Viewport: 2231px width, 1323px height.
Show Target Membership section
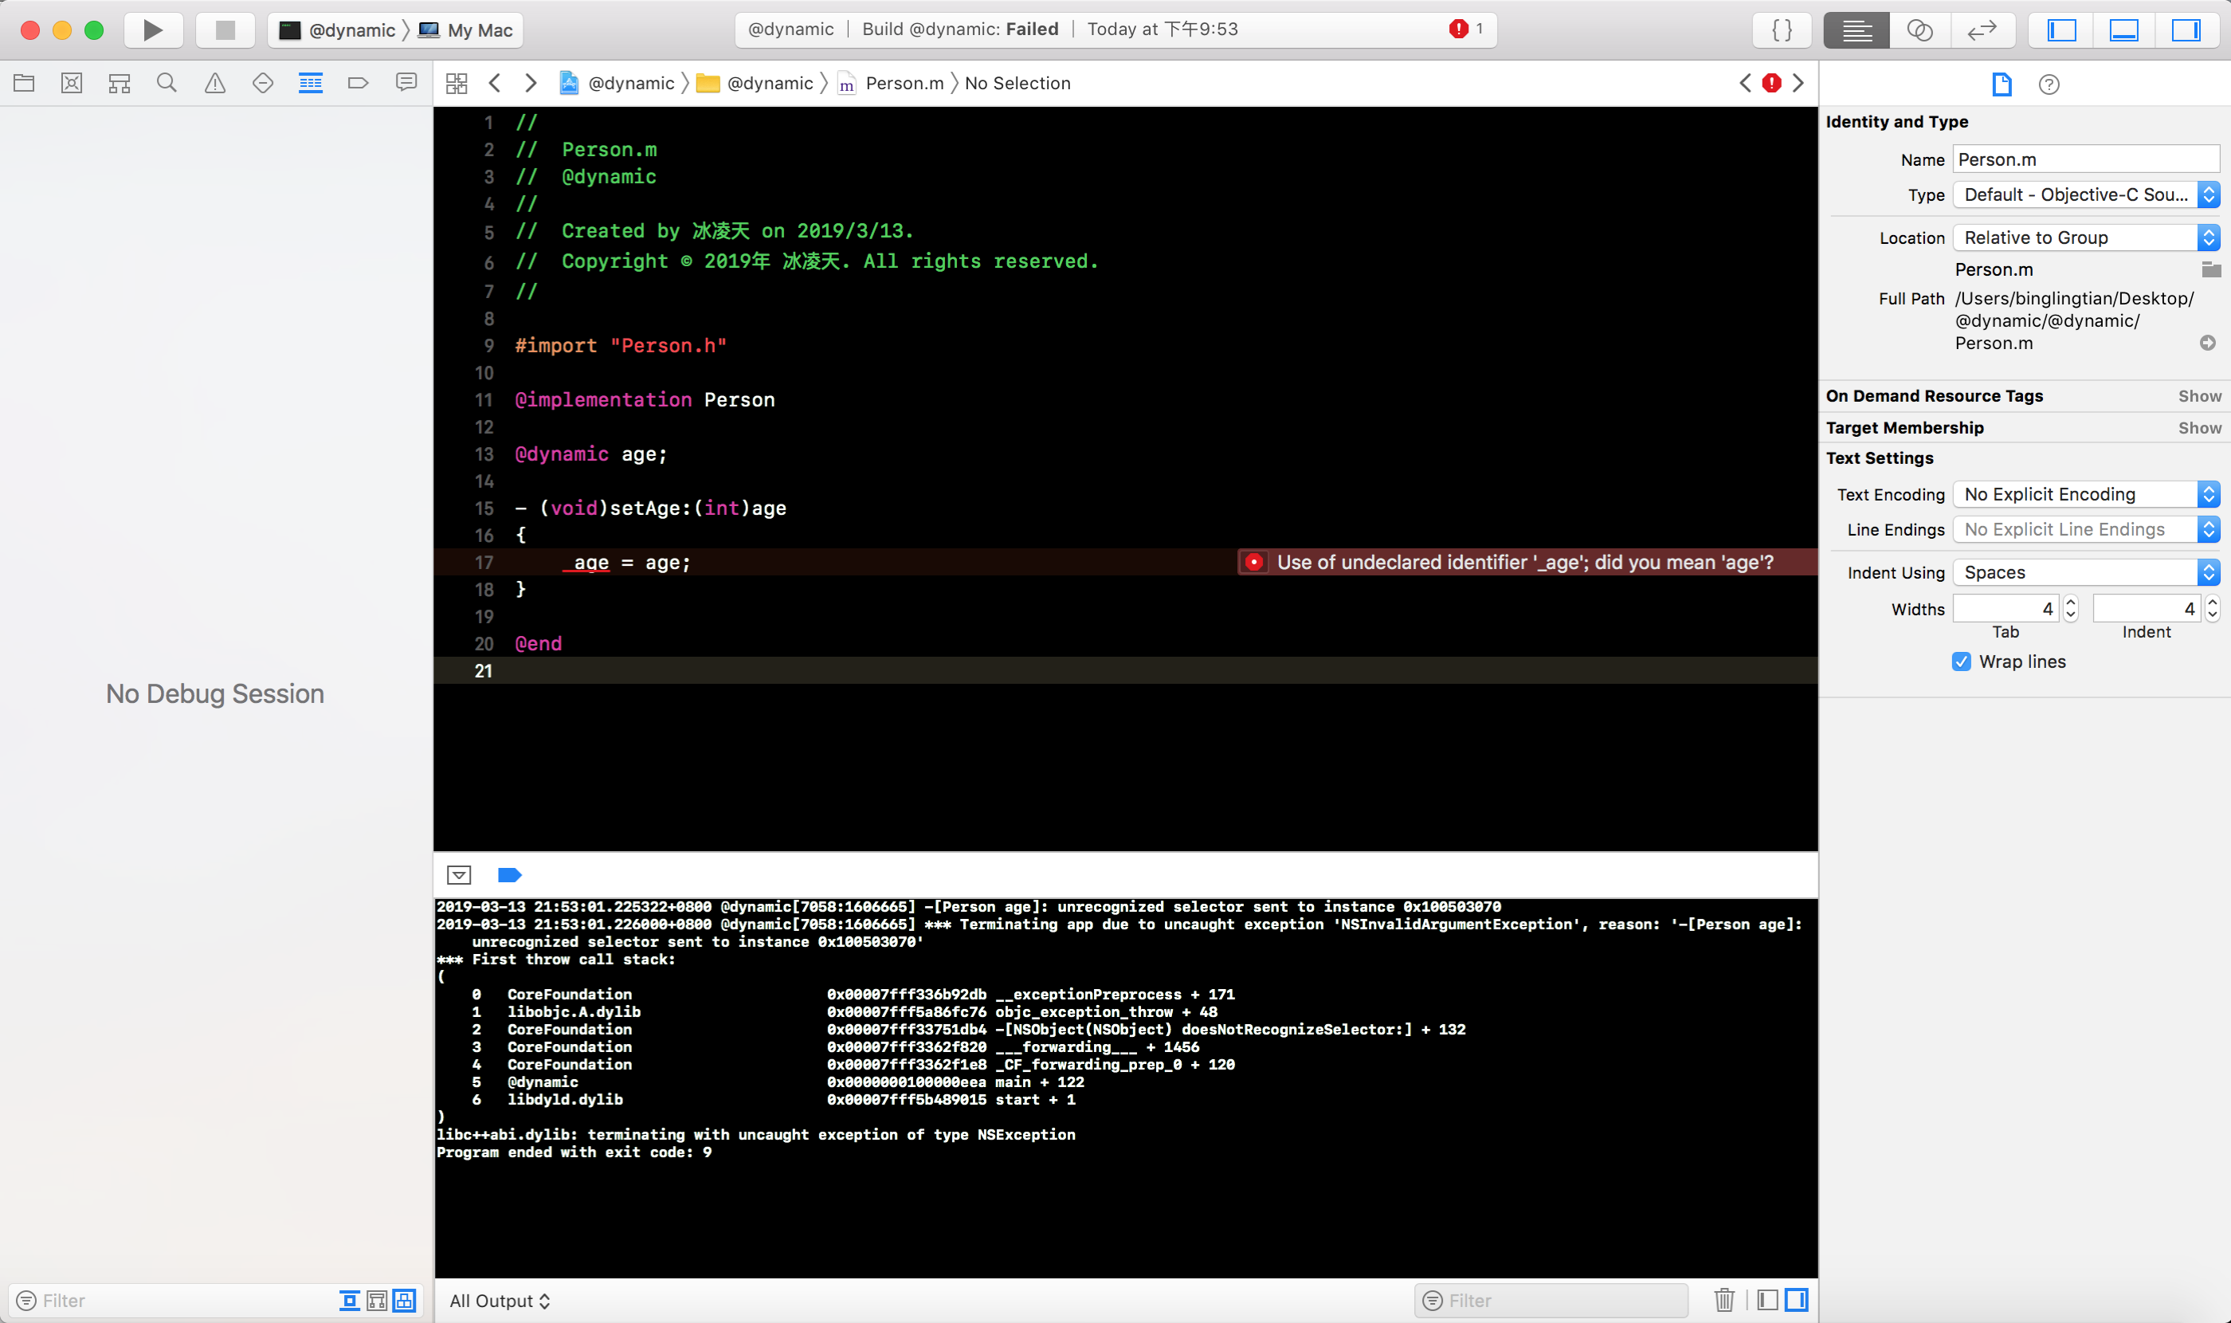click(2199, 427)
